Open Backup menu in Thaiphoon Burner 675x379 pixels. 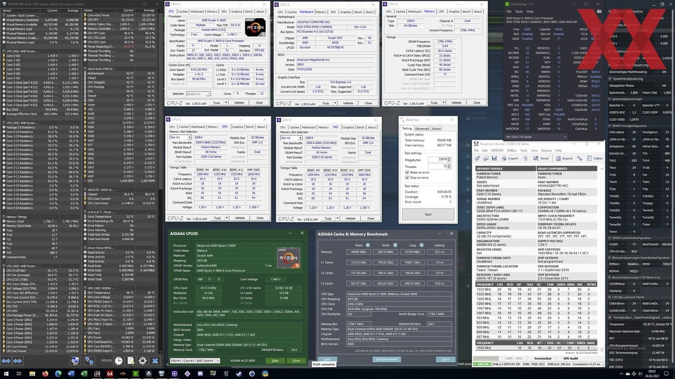(546, 151)
